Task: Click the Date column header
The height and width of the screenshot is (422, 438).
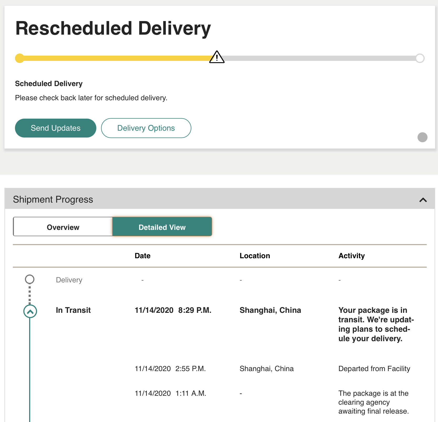Action: point(143,256)
